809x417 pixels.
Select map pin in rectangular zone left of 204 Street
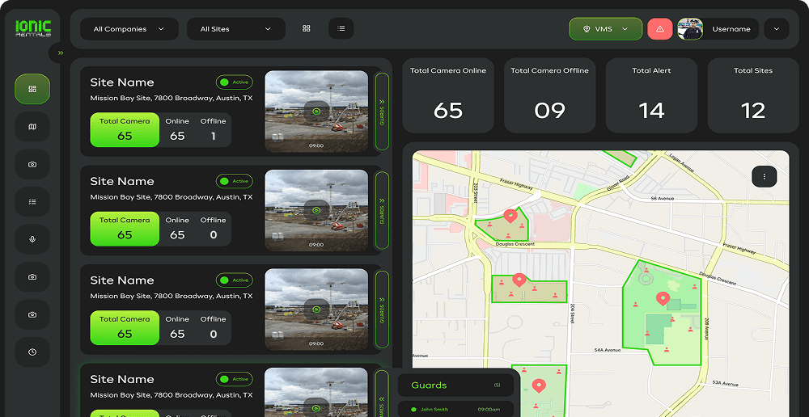pos(519,280)
